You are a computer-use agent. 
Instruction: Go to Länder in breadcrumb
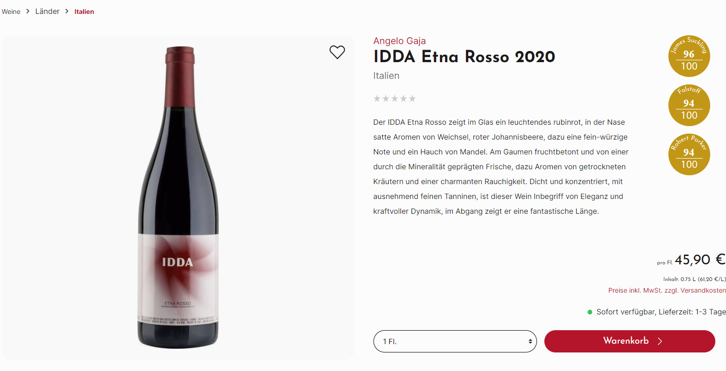click(47, 12)
